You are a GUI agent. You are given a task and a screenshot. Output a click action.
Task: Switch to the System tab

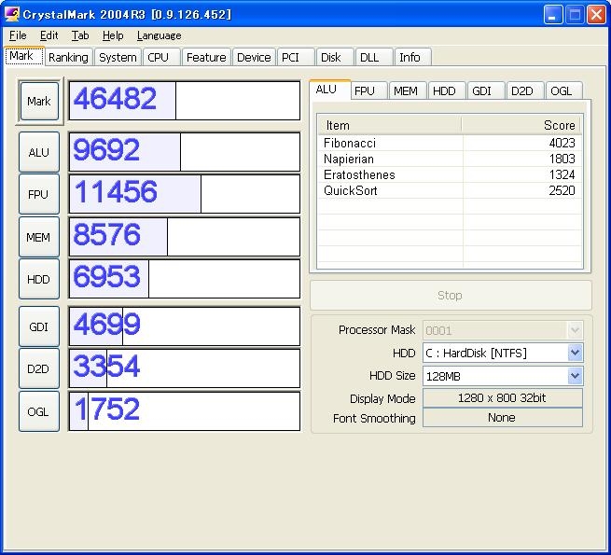tap(118, 57)
